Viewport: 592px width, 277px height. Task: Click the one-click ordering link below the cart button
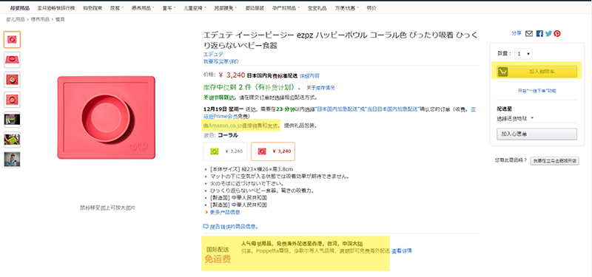coord(537,91)
